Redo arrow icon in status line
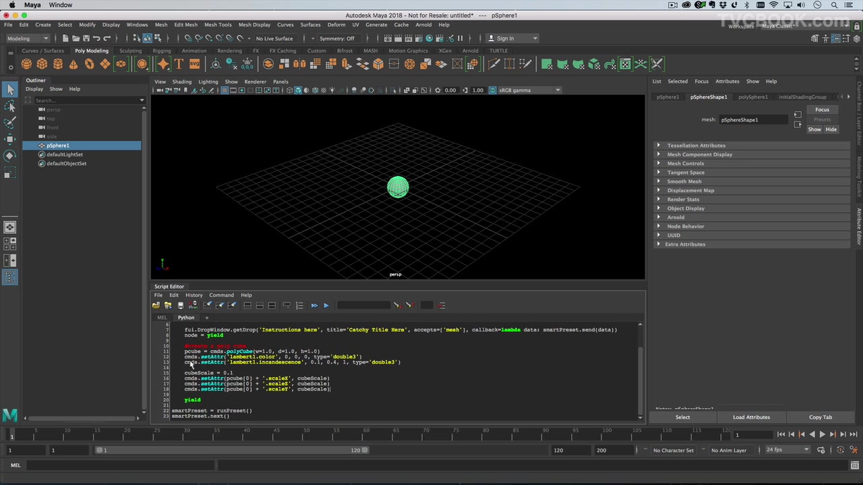The image size is (863, 485). click(x=107, y=38)
